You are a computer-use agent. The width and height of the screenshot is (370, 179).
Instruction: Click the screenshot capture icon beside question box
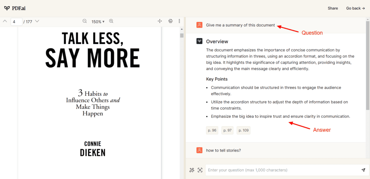click(x=200, y=170)
